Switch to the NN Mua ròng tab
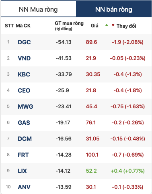 tap(38, 9)
